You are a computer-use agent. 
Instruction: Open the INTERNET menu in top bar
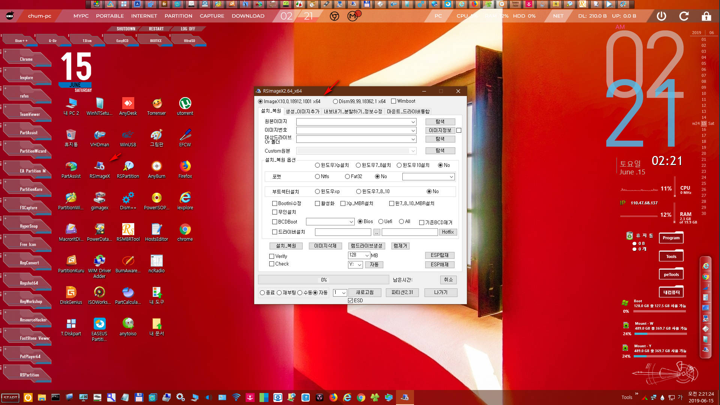click(144, 16)
